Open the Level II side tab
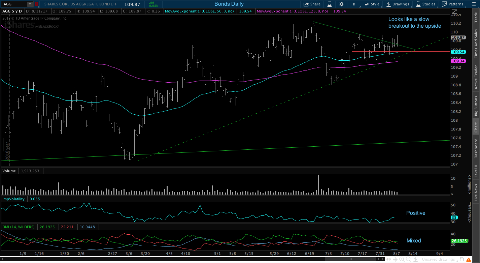Viewport: 480px width, 263px height. [476, 171]
